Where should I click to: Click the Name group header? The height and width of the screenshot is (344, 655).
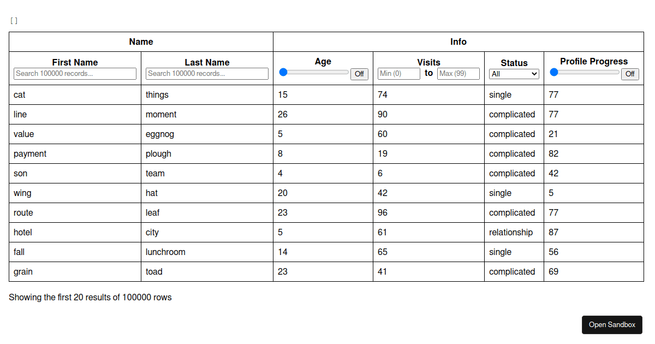click(x=141, y=41)
